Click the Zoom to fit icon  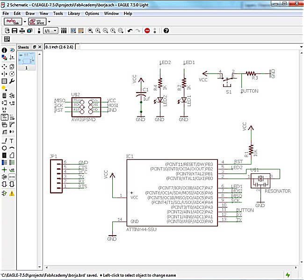(x=90, y=30)
